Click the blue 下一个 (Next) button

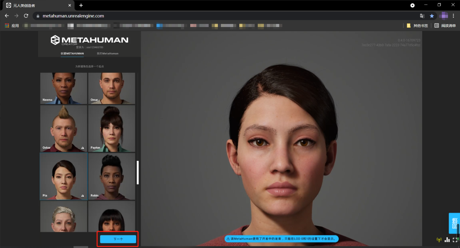click(x=118, y=239)
